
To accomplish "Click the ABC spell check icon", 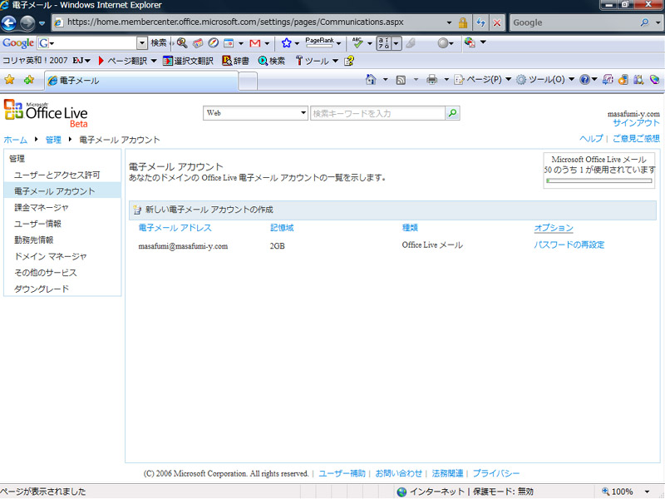I will 357,42.
